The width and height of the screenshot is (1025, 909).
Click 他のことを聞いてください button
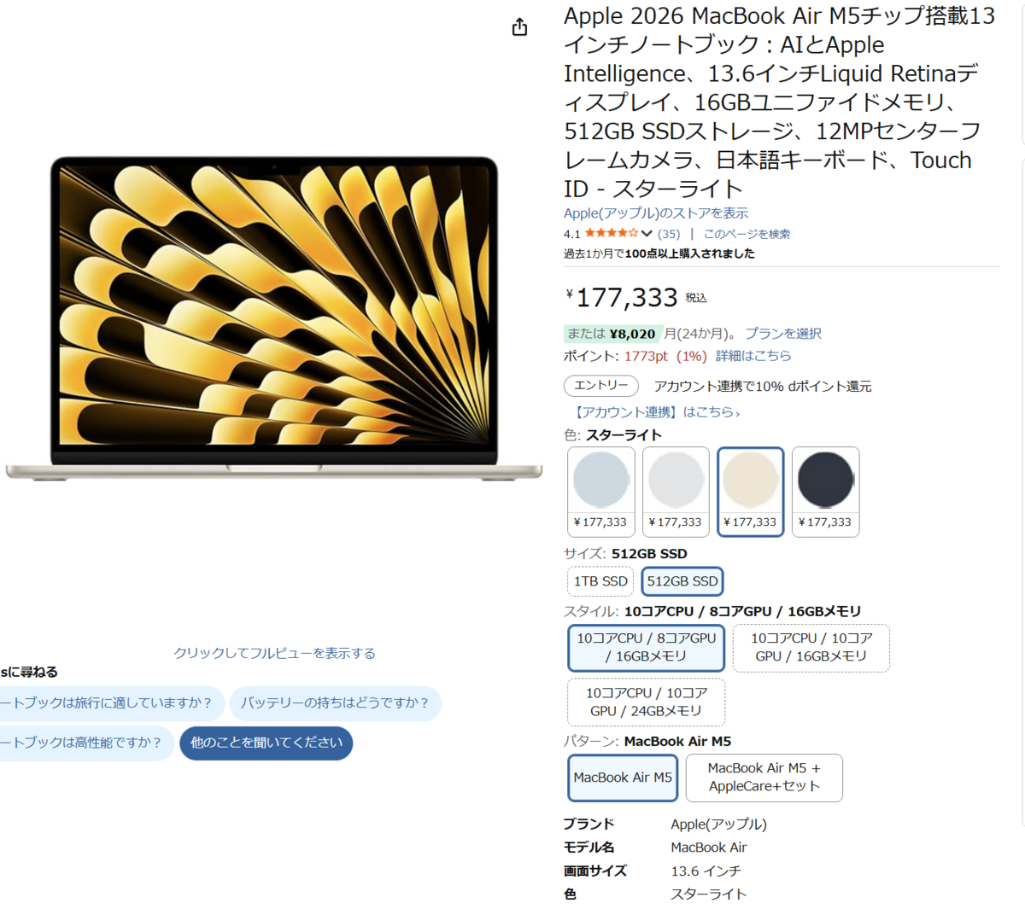[266, 743]
